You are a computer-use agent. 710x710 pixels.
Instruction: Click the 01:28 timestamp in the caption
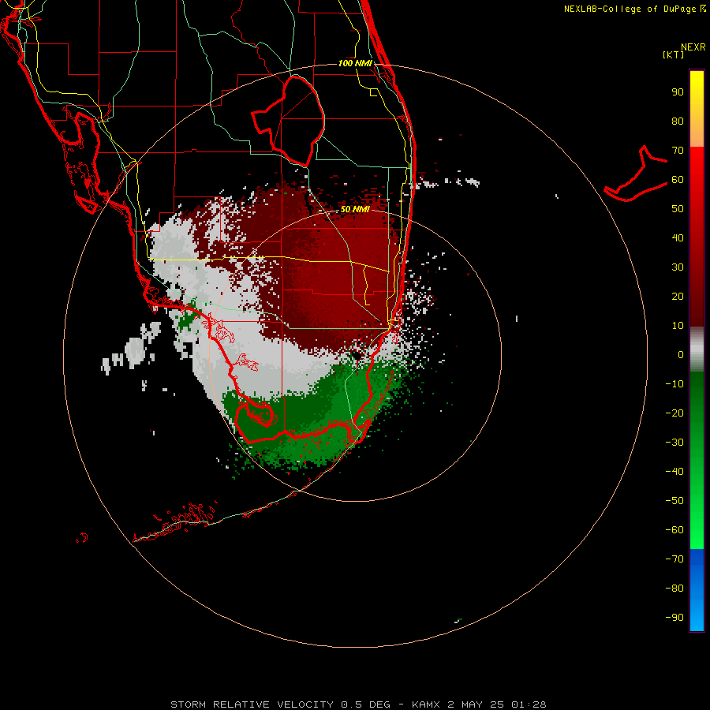(x=529, y=704)
